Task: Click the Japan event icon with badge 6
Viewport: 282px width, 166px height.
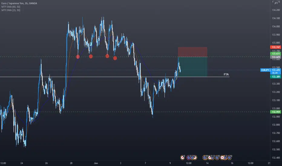Action: point(182,158)
